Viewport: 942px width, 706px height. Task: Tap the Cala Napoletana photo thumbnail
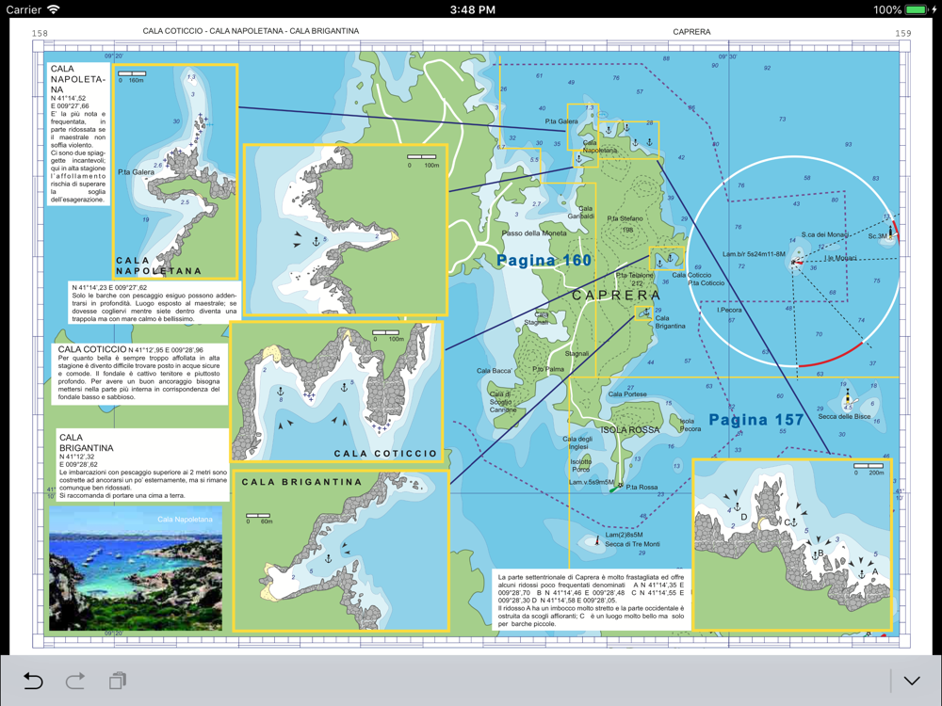136,568
